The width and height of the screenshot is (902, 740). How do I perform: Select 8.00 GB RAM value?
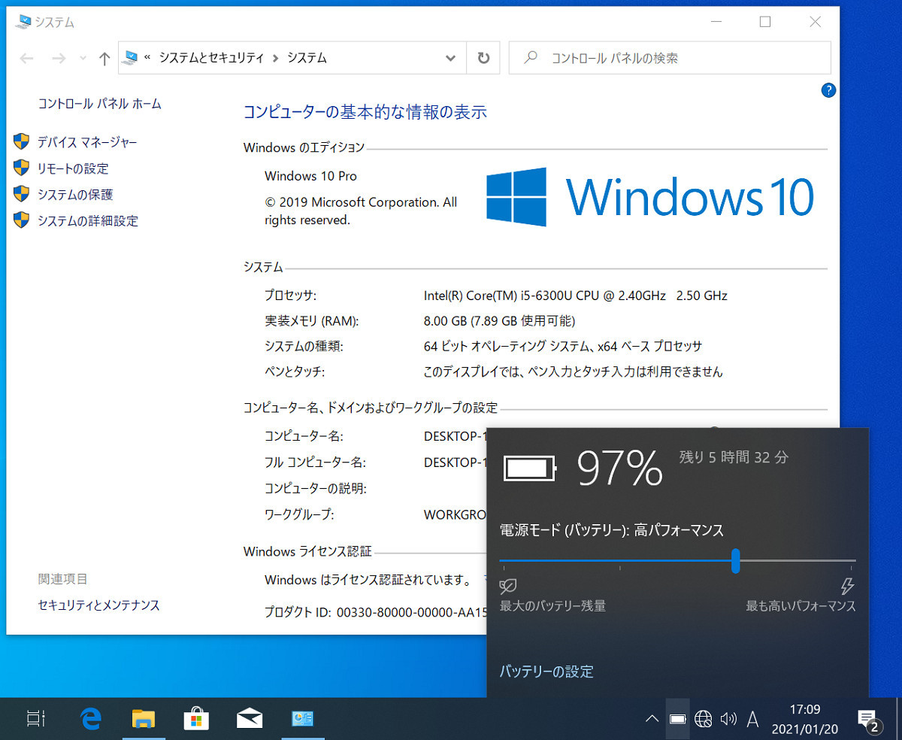499,321
